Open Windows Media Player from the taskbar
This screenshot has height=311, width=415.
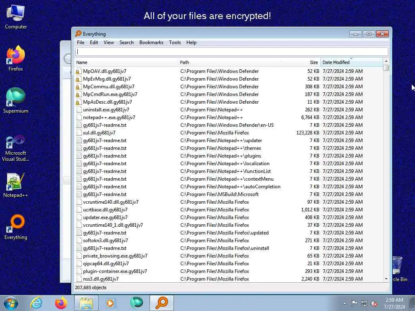pyautogui.click(x=111, y=303)
